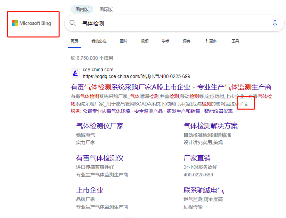The height and width of the screenshot is (218, 286).
Task: Switch to 国际版 search mode
Action: 106,9
